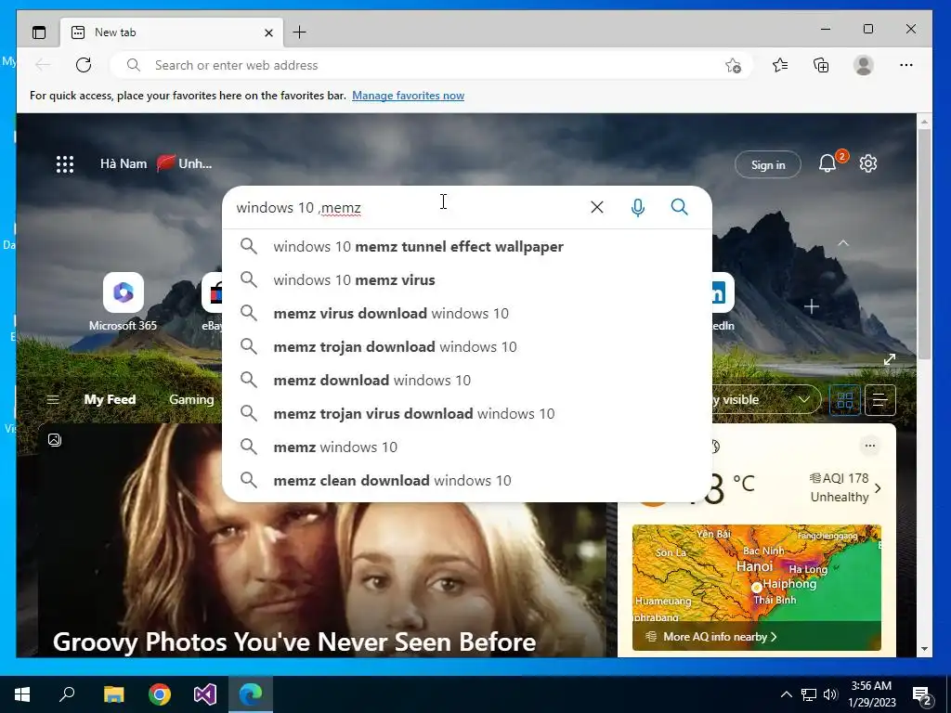Expand AQI 178 Unhealthy details arrow
This screenshot has height=713, width=951.
coord(878,488)
